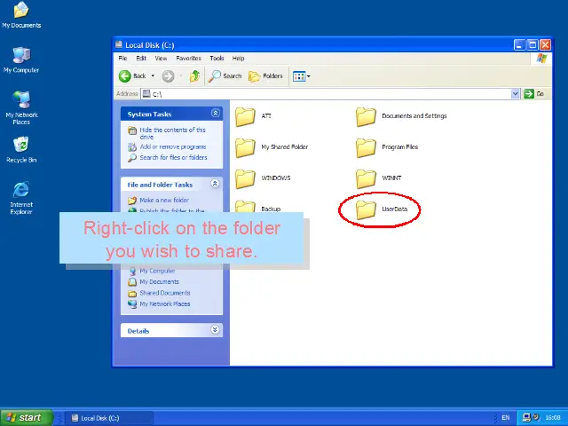Click Make a new folder link
Viewport: 568px width, 426px height.
pos(164,201)
